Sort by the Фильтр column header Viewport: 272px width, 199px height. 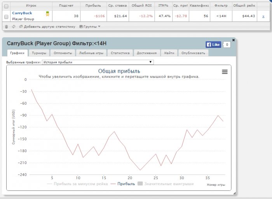point(221,5)
